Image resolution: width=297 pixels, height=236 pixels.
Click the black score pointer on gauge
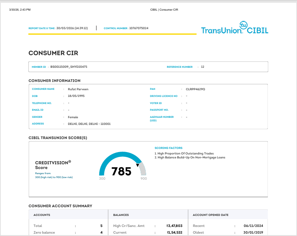point(138,165)
